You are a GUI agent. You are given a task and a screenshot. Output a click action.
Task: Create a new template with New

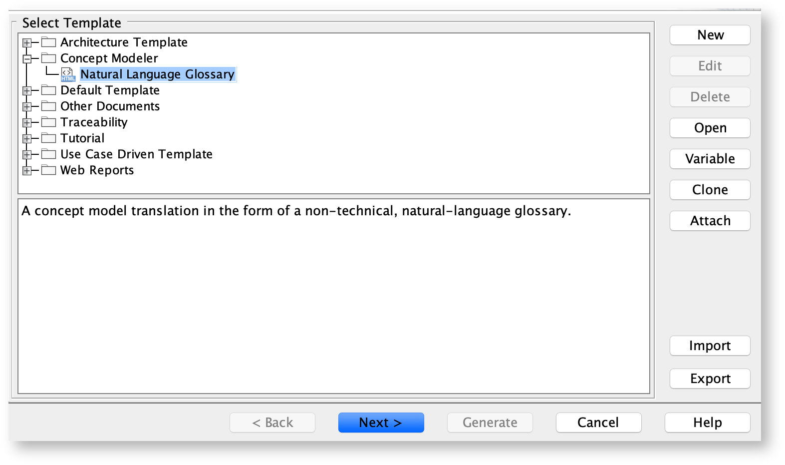[710, 35]
